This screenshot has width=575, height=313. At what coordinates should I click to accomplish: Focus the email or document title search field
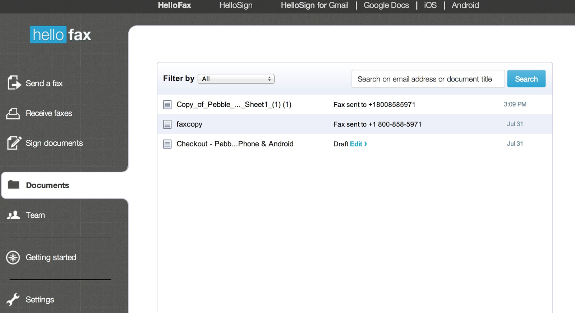click(428, 79)
